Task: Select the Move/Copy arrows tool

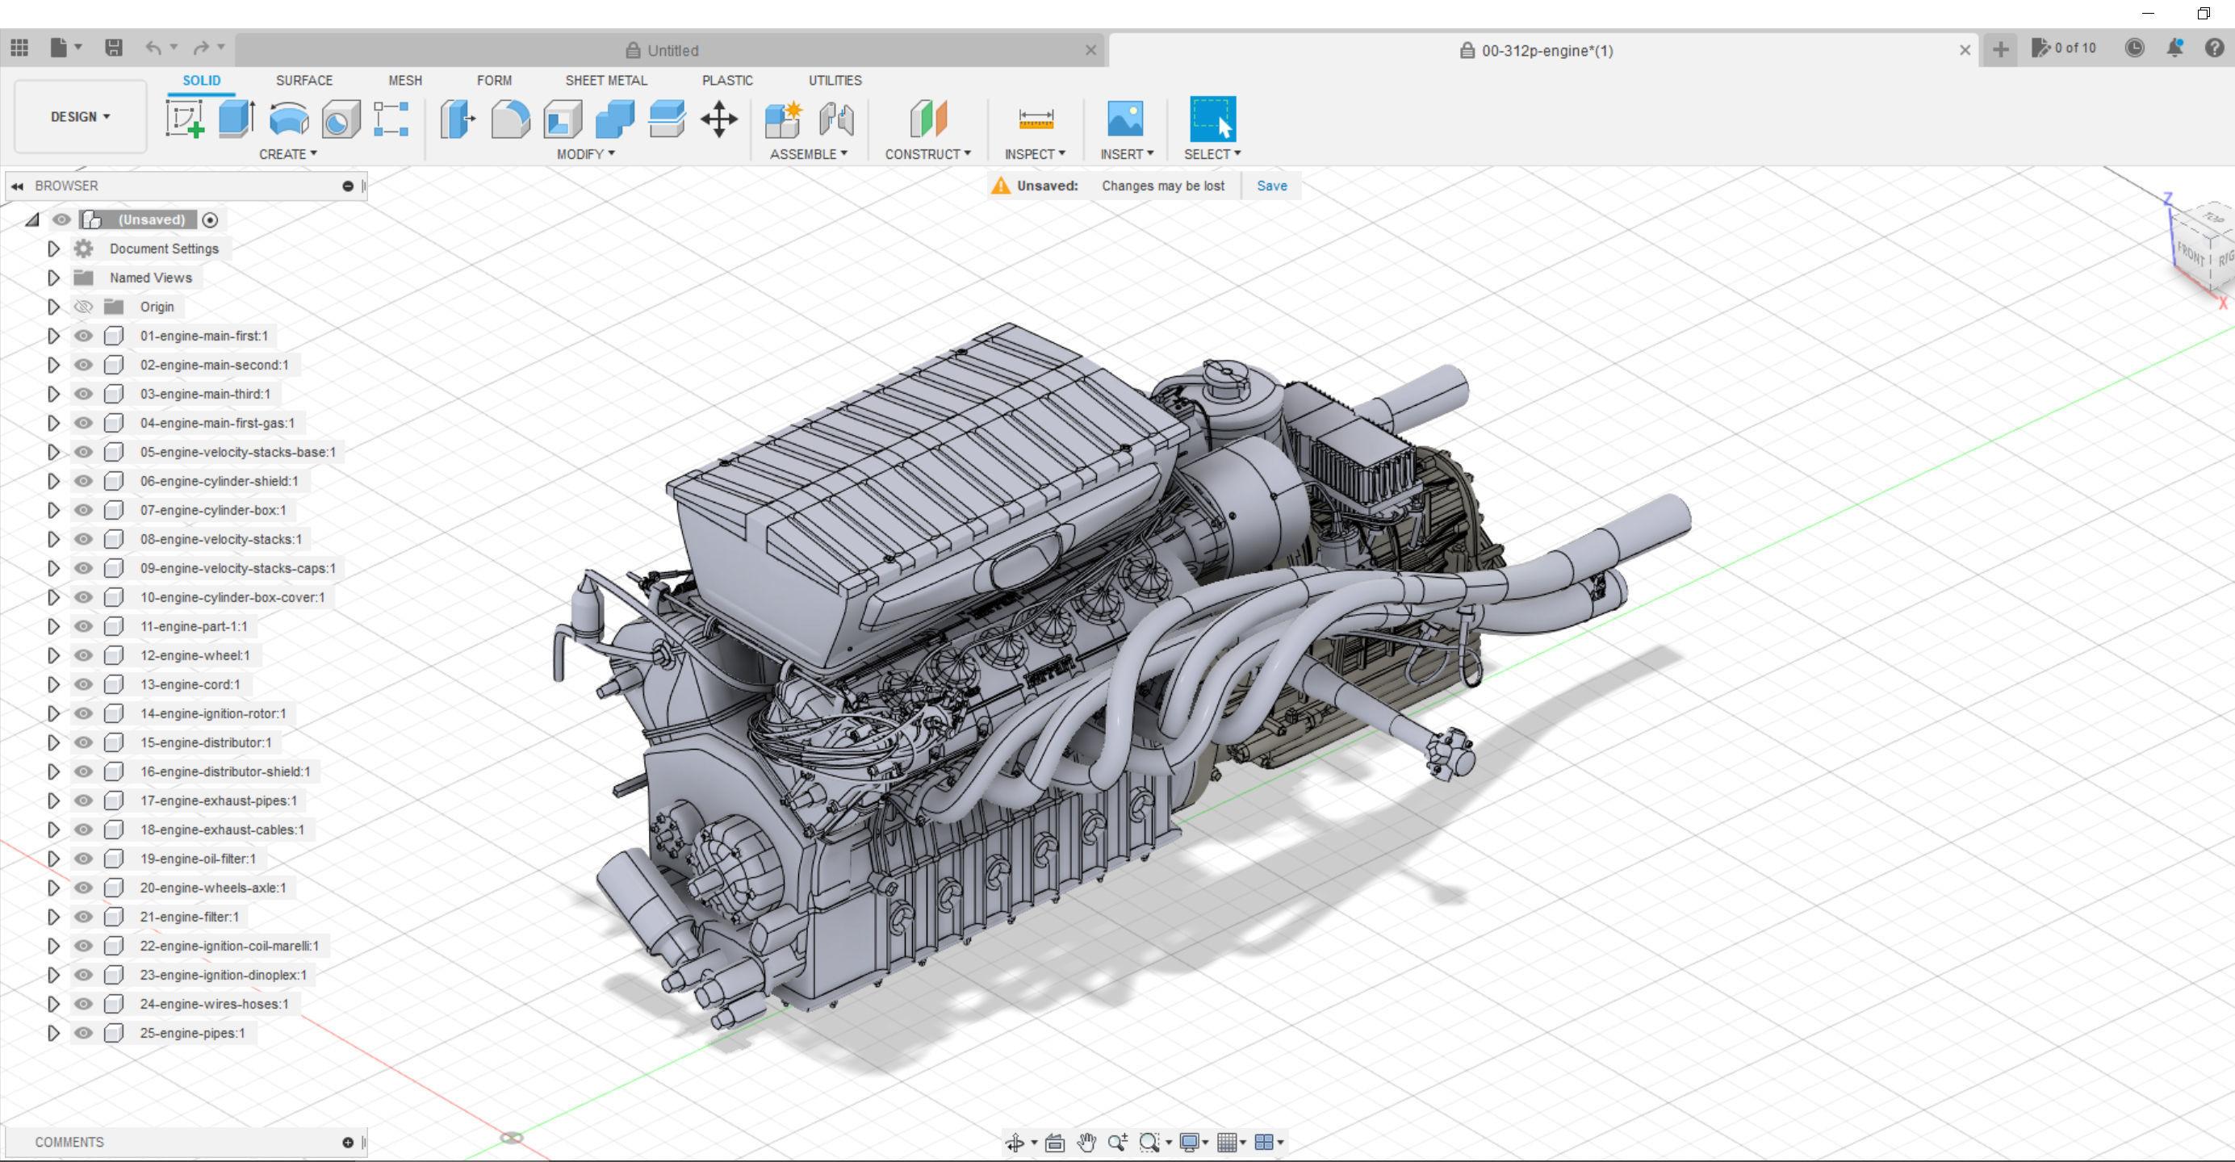Action: point(718,119)
